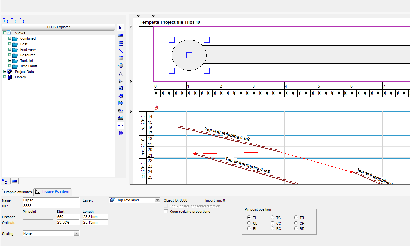Select the blue task bar tool

point(121,35)
